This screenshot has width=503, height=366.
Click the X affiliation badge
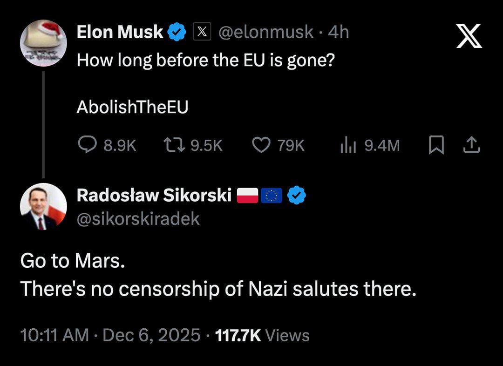click(202, 32)
